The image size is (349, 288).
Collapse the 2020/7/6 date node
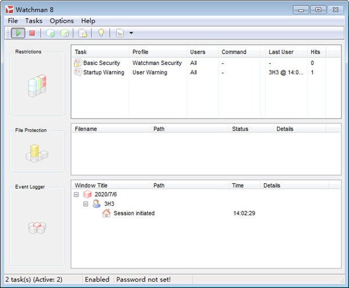[76, 194]
